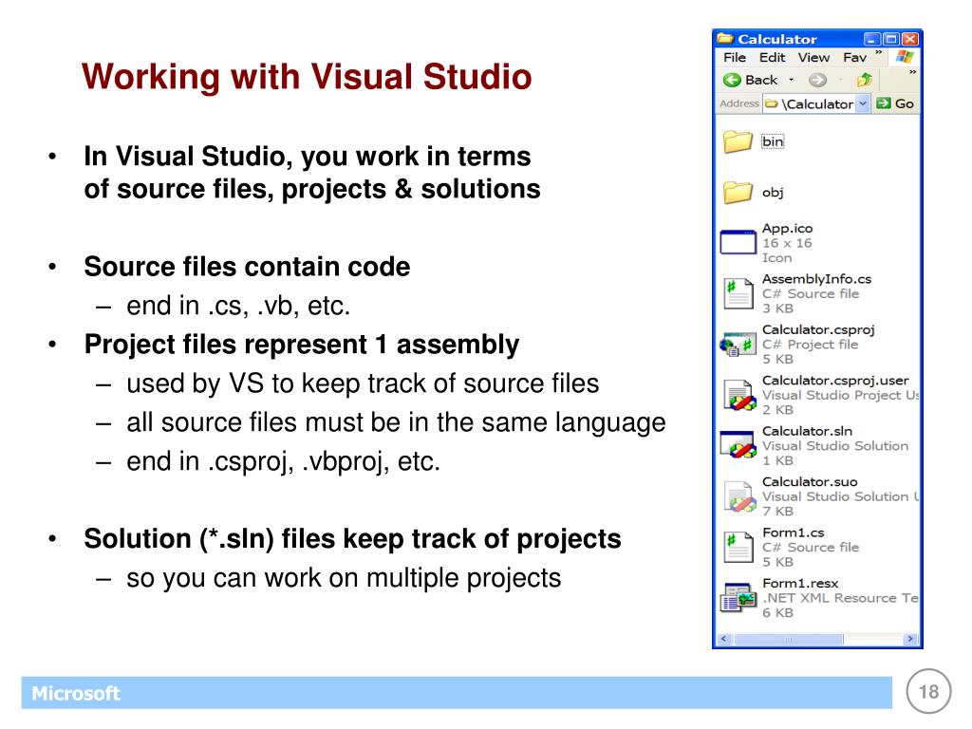This screenshot has height=729, width=972.
Task: Select the file name "Calculator.sln"
Action: (x=807, y=431)
